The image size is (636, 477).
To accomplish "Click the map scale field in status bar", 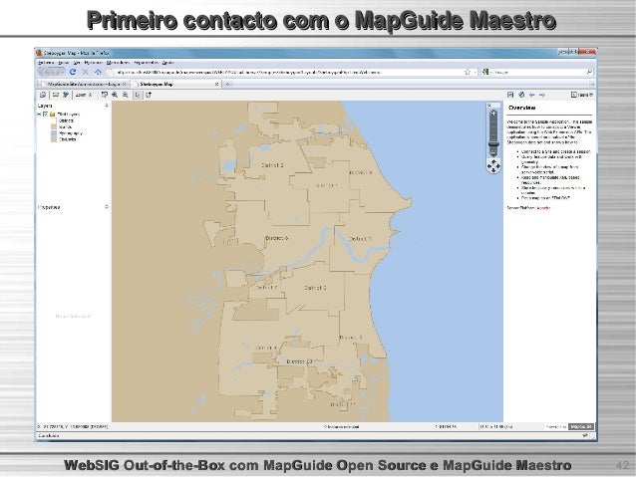I will point(447,427).
